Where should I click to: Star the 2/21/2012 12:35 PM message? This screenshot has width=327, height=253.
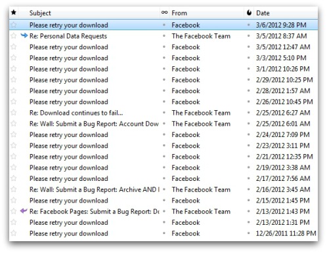pyautogui.click(x=14, y=156)
